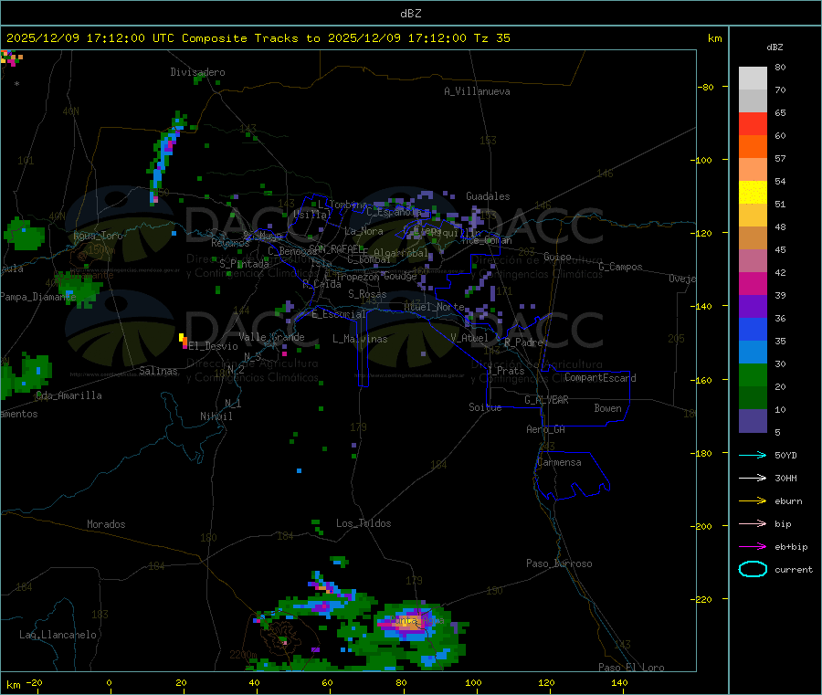Screen dimensions: 822x695
Task: Click the G_ALVEAR place label
Action: (546, 400)
